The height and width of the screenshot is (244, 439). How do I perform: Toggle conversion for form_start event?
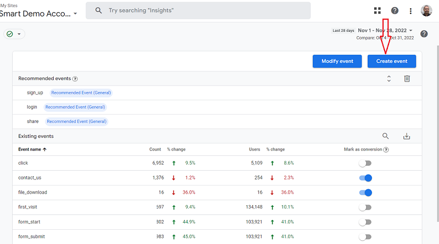click(x=365, y=222)
